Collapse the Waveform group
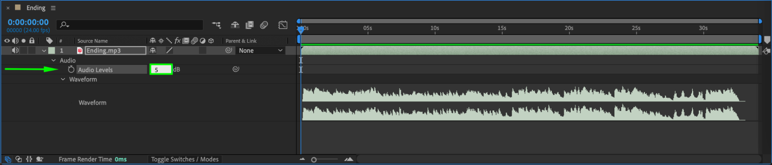This screenshot has height=165, width=772. [x=63, y=79]
